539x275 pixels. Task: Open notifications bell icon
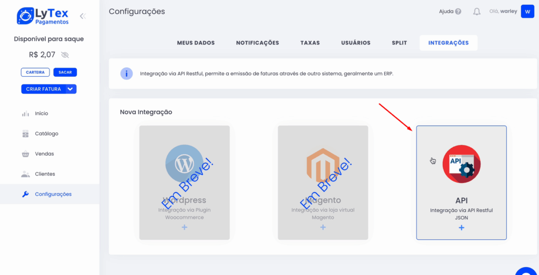pyautogui.click(x=477, y=12)
